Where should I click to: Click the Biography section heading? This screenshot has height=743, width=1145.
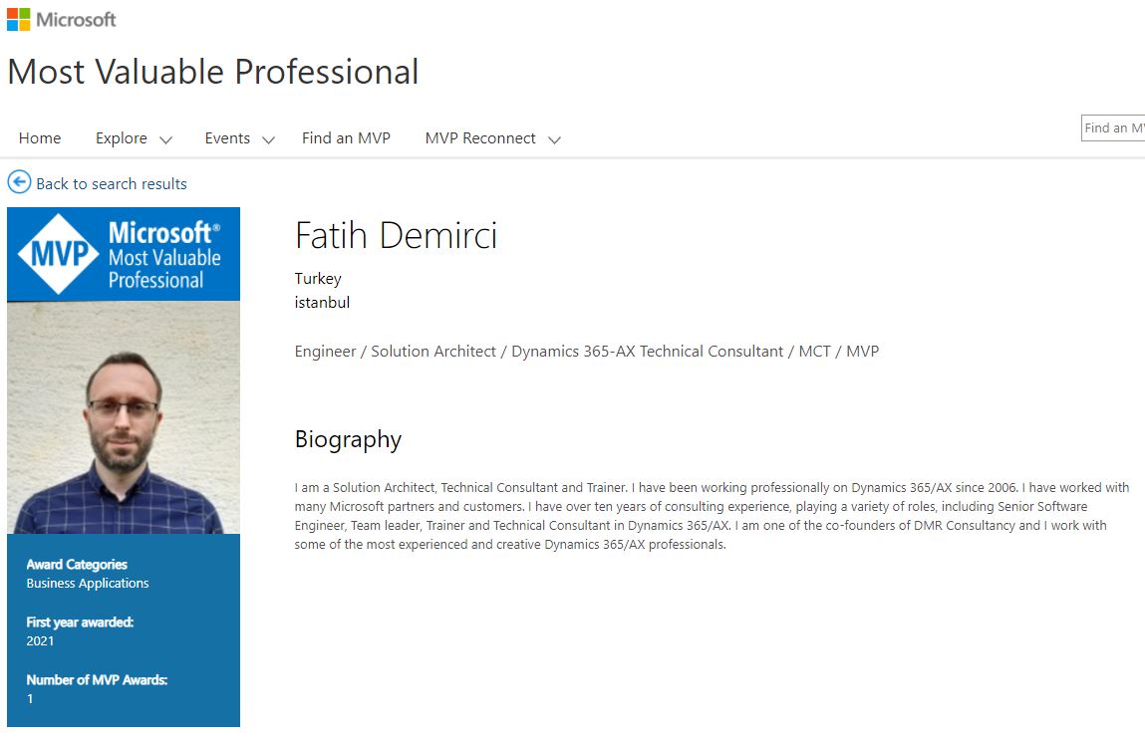[x=348, y=439]
